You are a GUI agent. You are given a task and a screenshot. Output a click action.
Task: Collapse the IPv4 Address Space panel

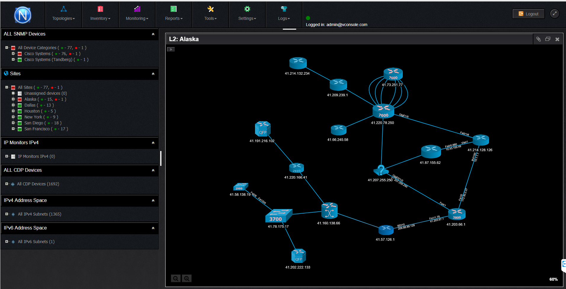click(153, 200)
